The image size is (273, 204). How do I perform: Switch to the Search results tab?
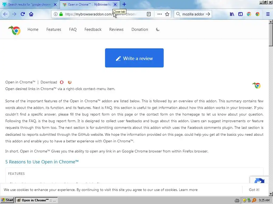tap(29, 5)
